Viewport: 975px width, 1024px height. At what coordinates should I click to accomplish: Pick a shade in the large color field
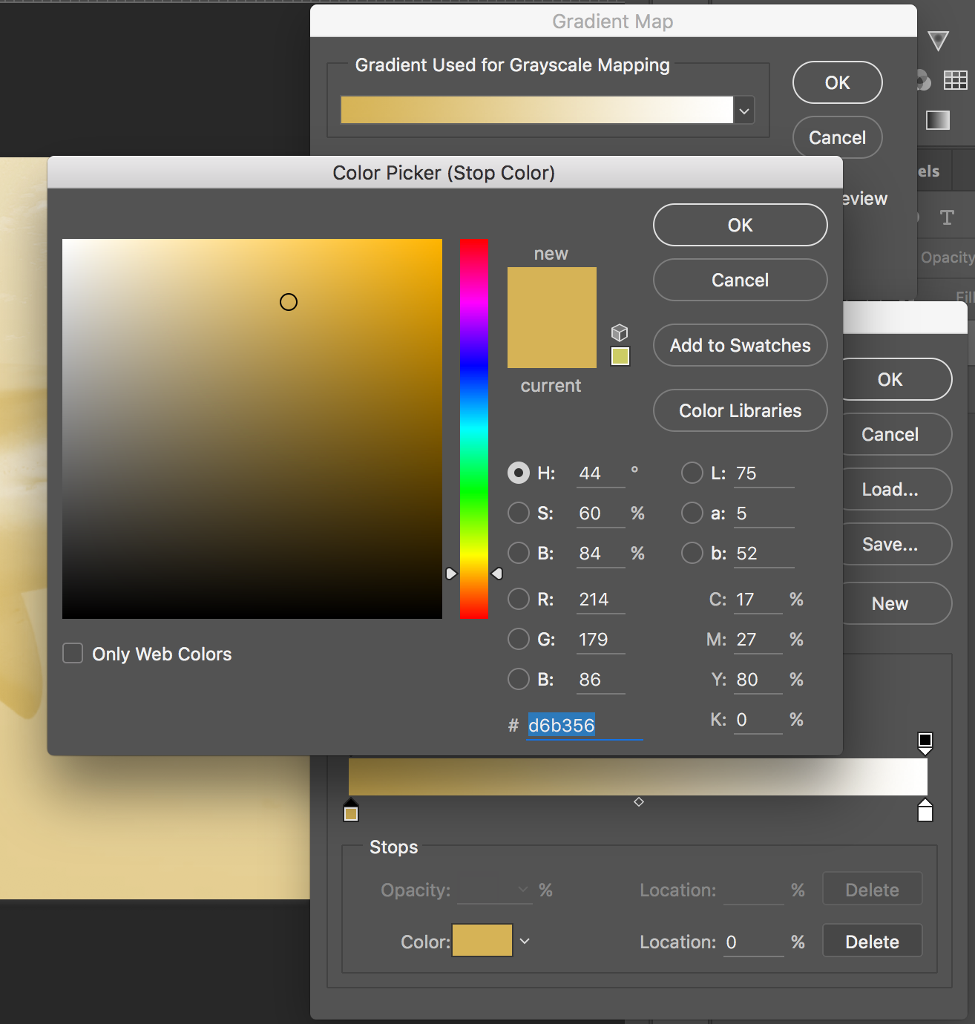coord(252,429)
